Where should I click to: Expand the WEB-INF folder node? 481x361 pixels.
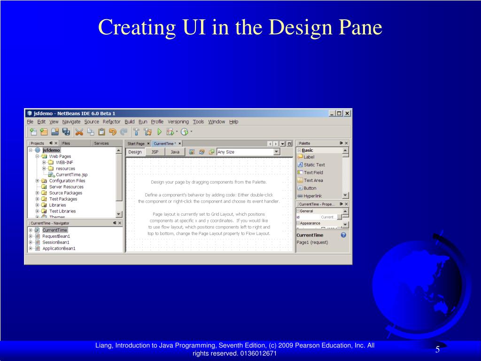tap(44, 162)
